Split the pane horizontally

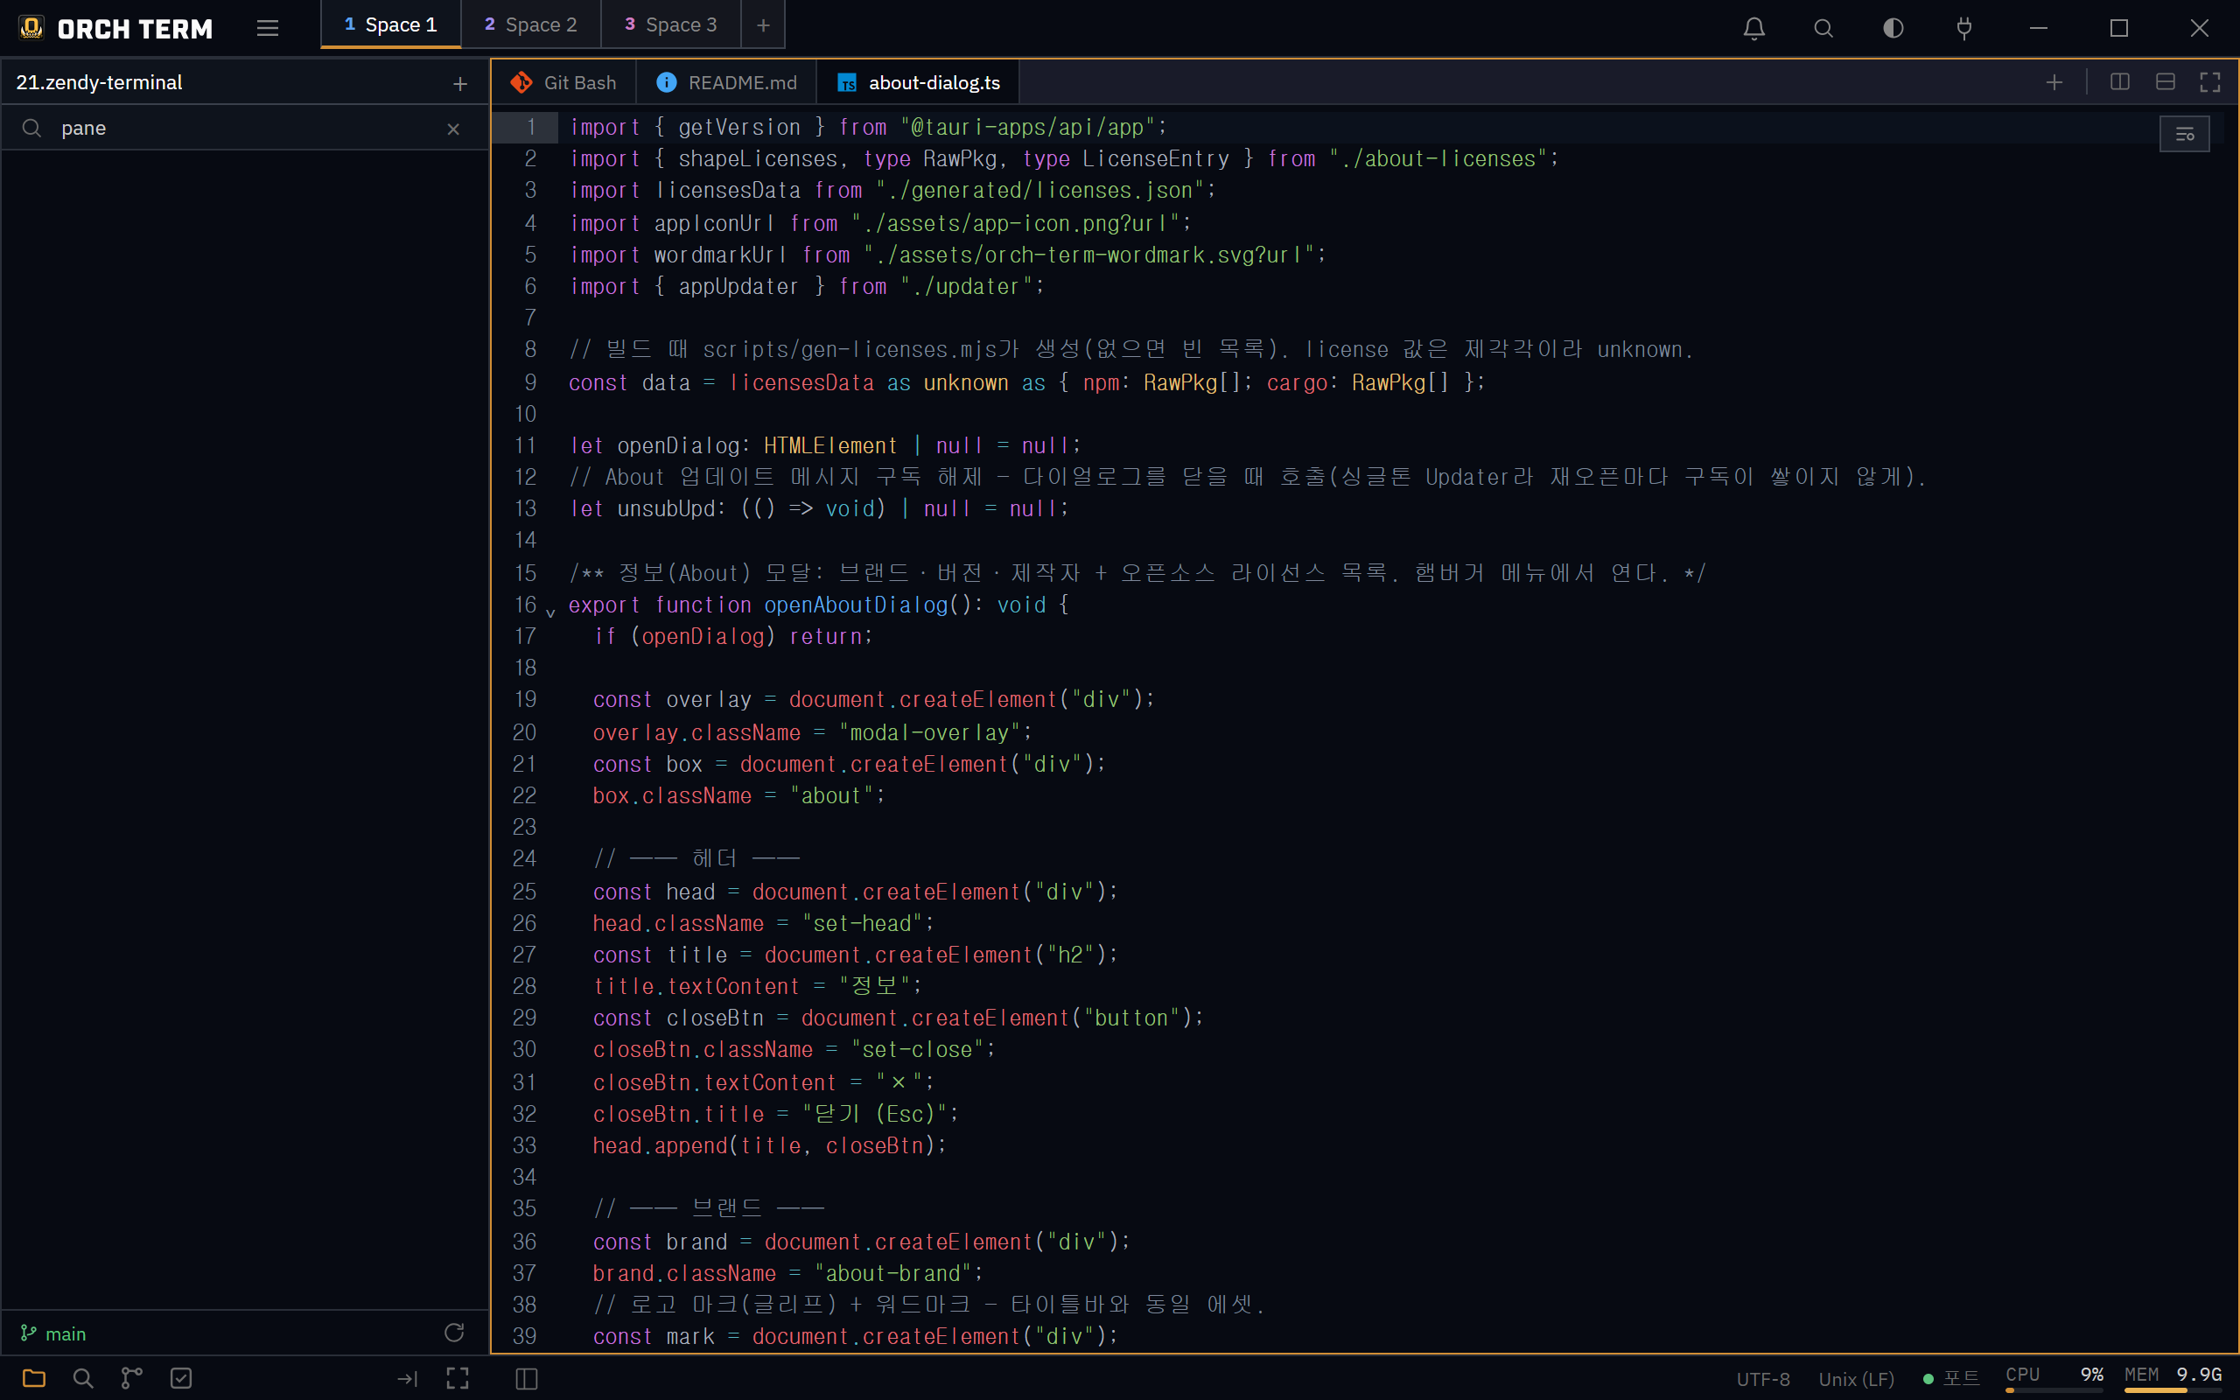2165,82
